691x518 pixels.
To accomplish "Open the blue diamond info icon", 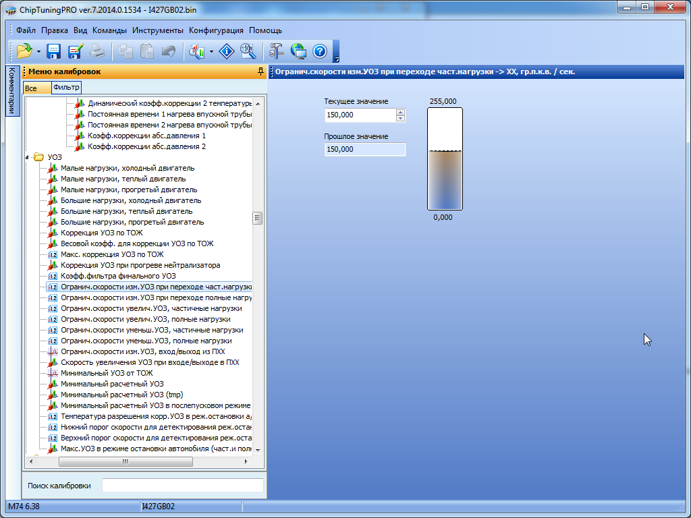I will coord(227,51).
